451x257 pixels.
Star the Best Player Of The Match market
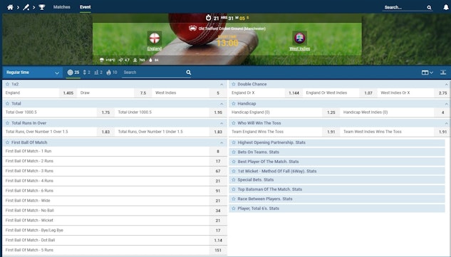coord(234,162)
